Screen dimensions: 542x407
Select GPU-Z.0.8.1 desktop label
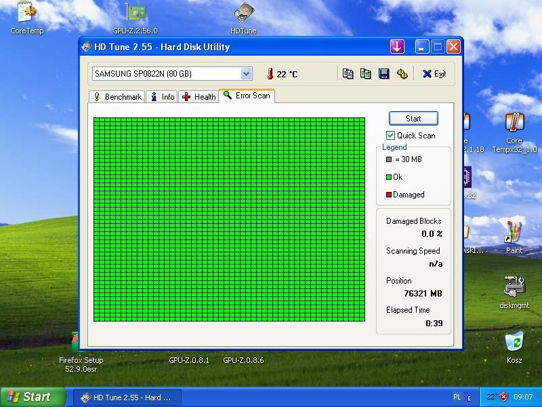(189, 360)
